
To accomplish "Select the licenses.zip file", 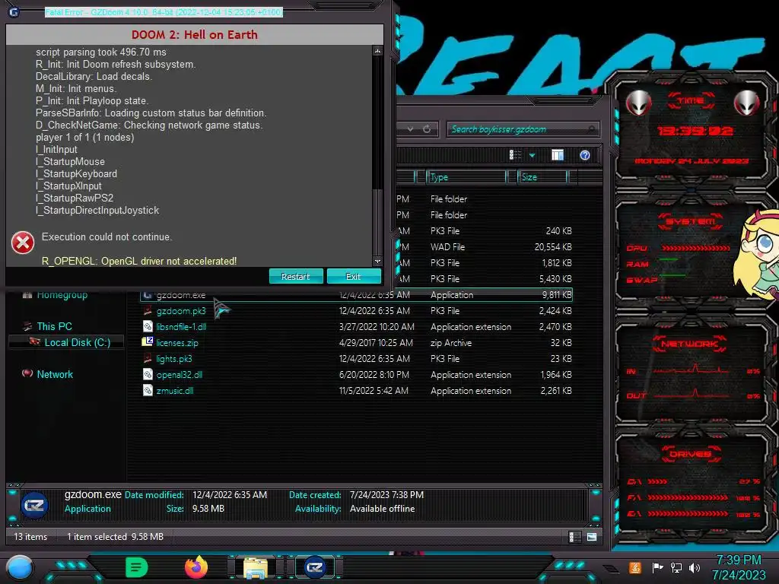I will tap(176, 343).
